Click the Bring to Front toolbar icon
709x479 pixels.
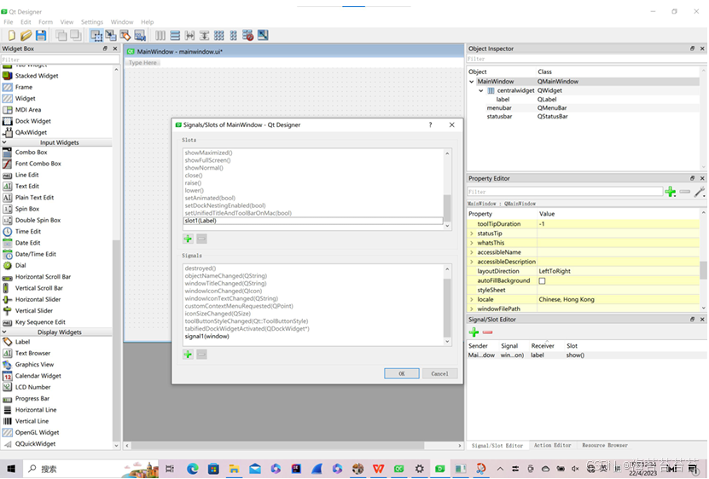click(75, 35)
